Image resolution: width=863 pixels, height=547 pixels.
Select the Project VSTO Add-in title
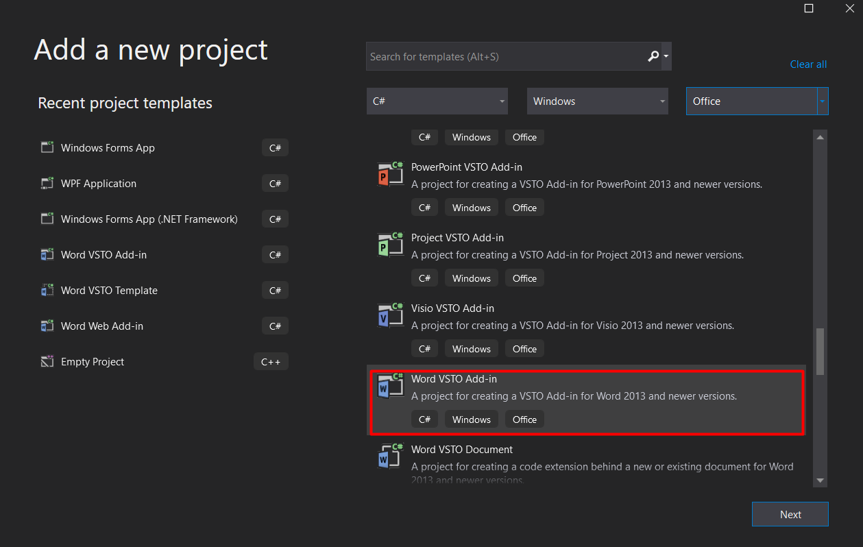pos(457,237)
